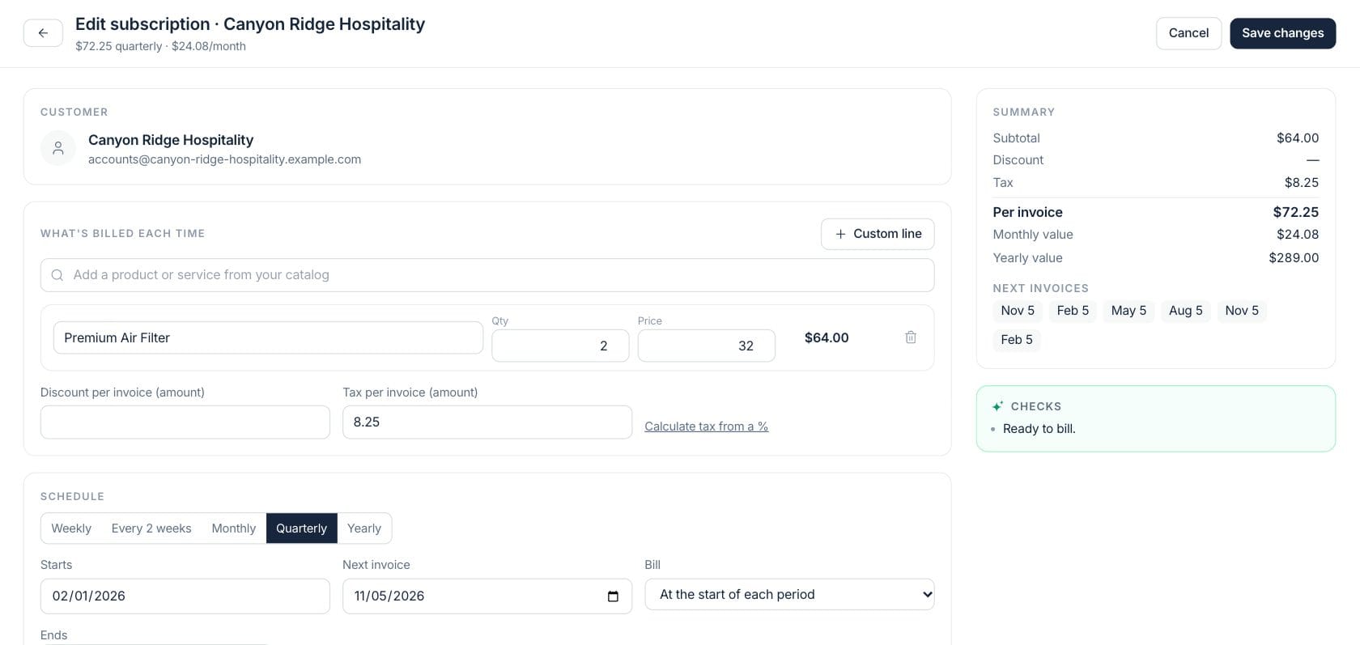Go back using the left arrow button
The width and height of the screenshot is (1360, 645).
point(43,33)
